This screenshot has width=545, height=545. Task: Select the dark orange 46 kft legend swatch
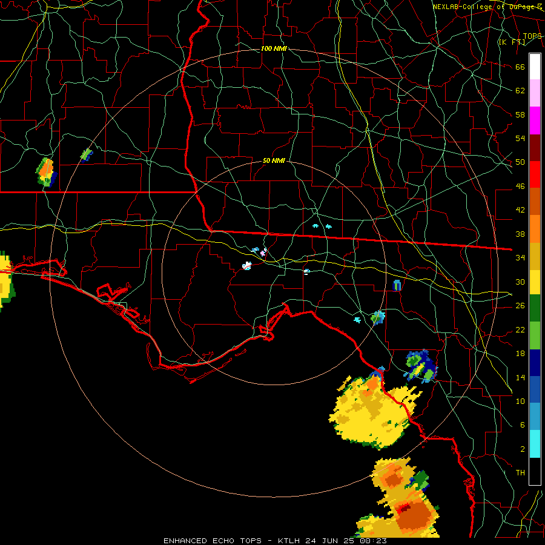535,201
